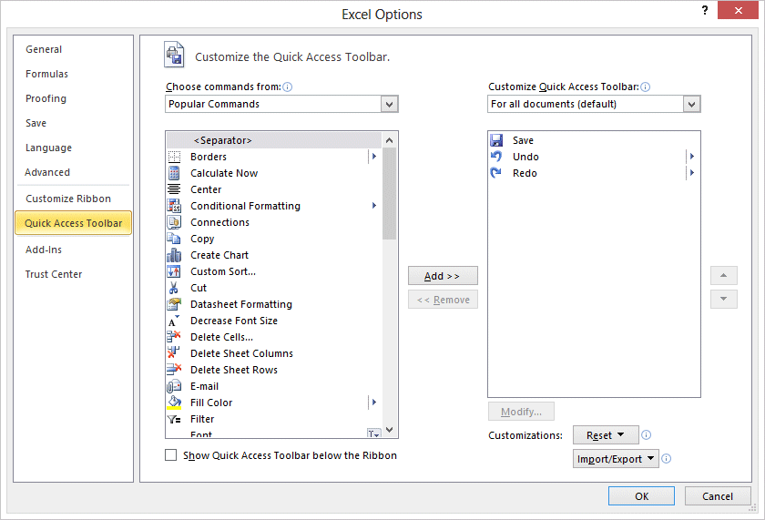This screenshot has width=765, height=520.
Task: Select the <Separator> list entry
Action: click(x=274, y=140)
